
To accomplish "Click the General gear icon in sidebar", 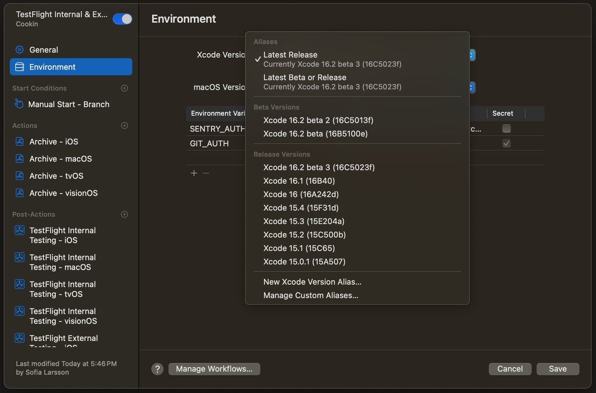I will [x=19, y=50].
